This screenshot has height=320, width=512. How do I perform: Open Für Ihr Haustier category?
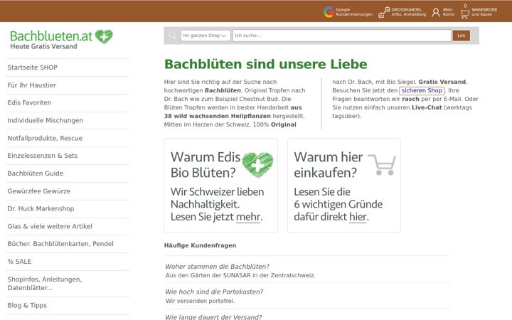[32, 85]
